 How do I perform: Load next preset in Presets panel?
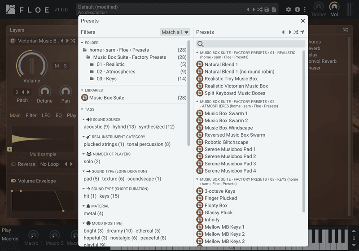[289, 32]
